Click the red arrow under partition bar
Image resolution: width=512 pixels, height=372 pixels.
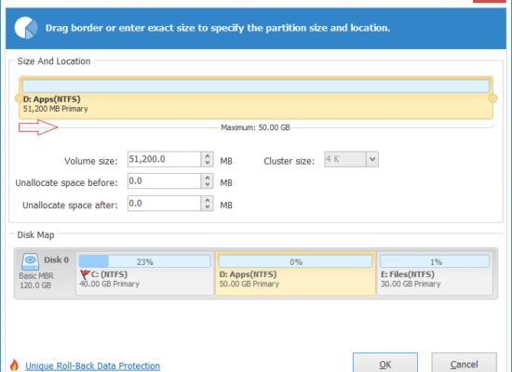click(38, 127)
